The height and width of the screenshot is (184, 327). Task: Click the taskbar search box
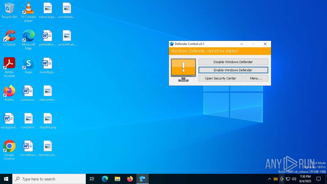49,179
